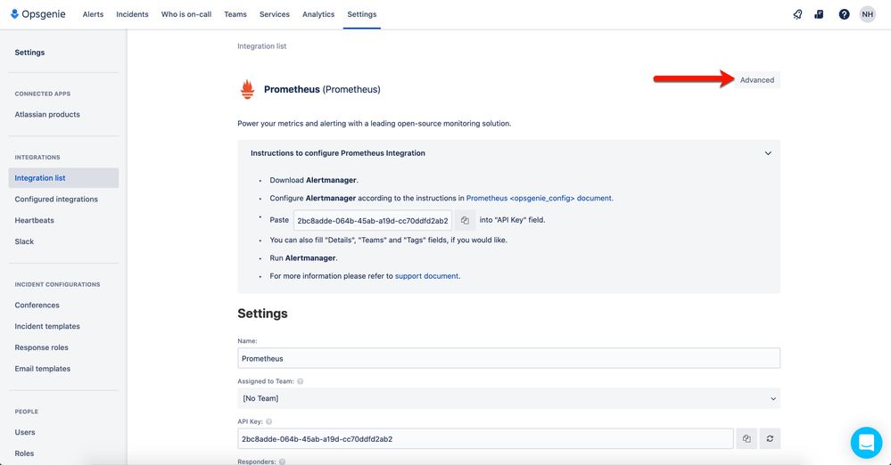Click the API key box in instructions
The height and width of the screenshot is (465, 891).
point(373,220)
